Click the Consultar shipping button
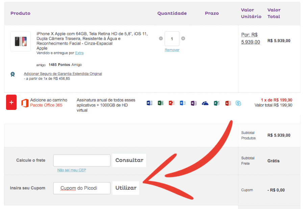Screen dimensions: 304x209 click(129, 160)
